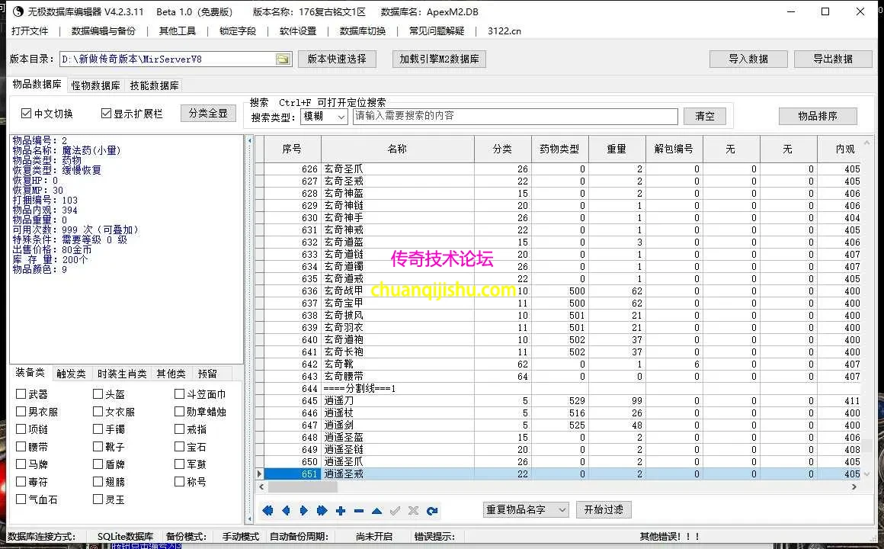Jump to the first record with navigator arrow
The height and width of the screenshot is (549, 884).
pyautogui.click(x=267, y=510)
